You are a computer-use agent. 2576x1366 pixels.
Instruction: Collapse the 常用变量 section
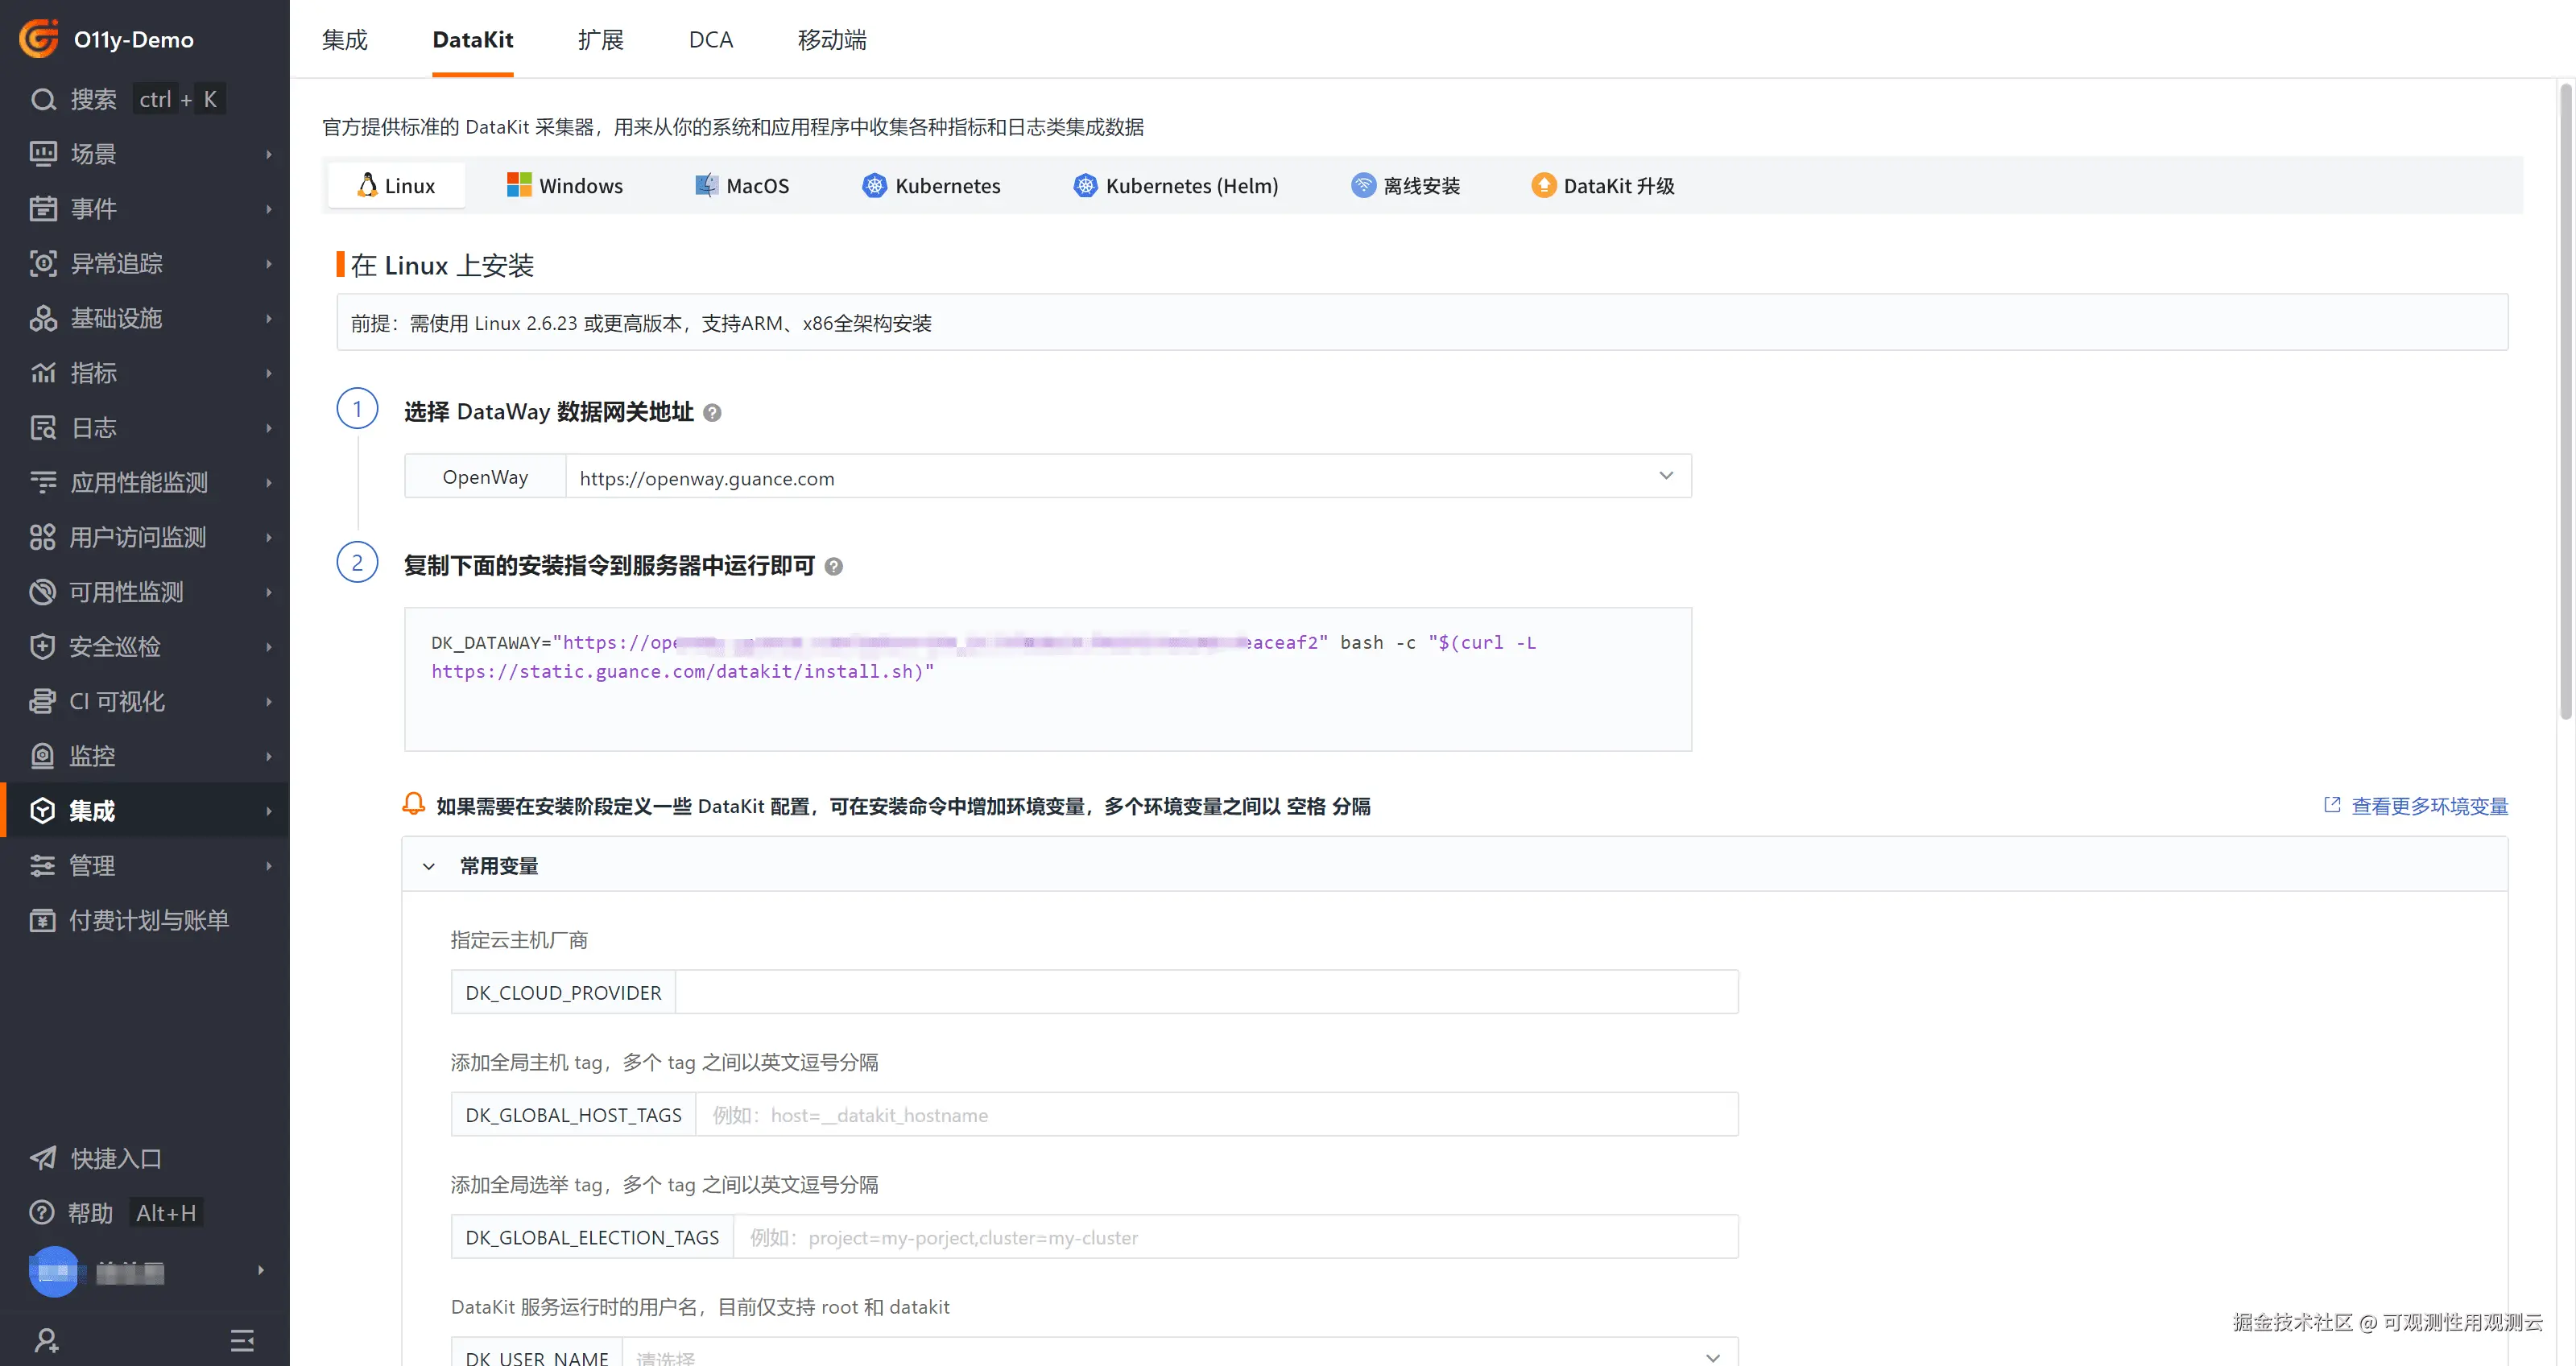click(x=429, y=866)
